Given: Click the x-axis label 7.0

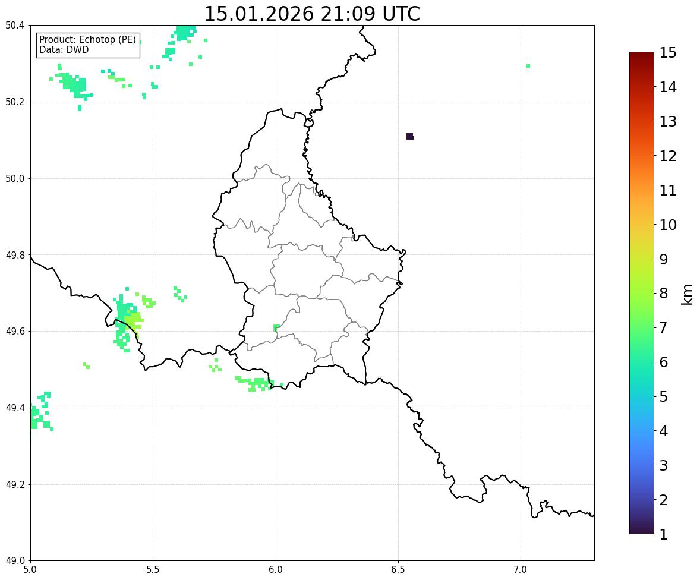Looking at the screenshot, I should tap(521, 570).
